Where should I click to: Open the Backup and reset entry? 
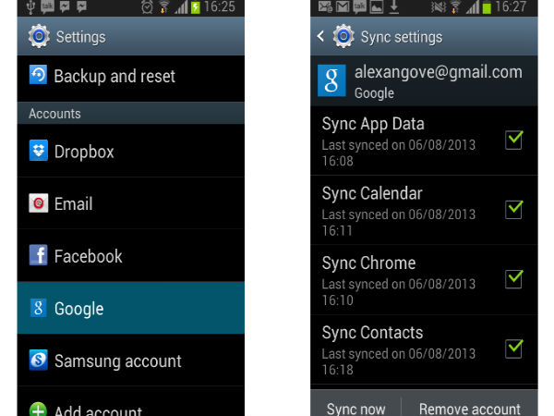click(x=131, y=76)
